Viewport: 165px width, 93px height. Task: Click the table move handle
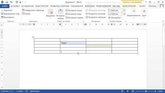33,37
